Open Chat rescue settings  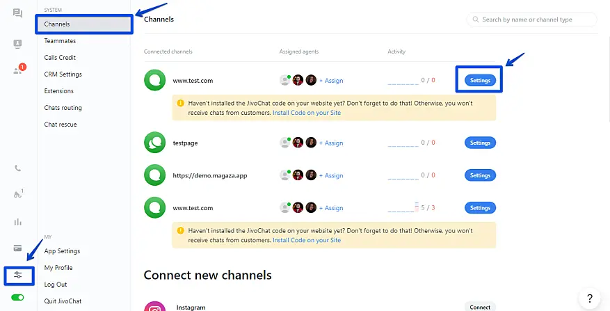click(x=61, y=125)
